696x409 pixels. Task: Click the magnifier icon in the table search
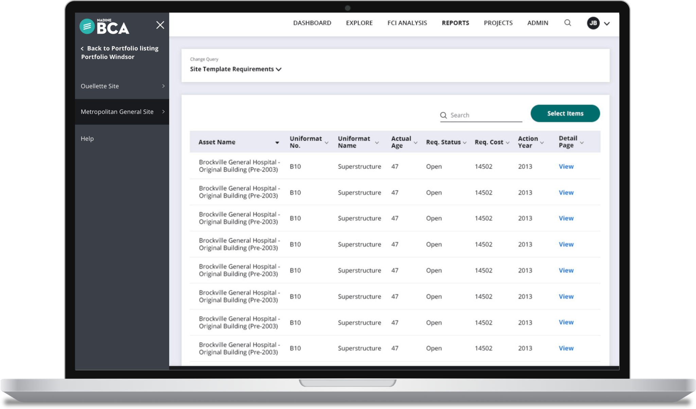pyautogui.click(x=443, y=115)
